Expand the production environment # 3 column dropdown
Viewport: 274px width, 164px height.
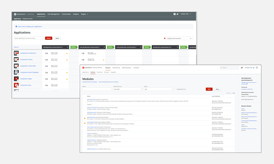(x=177, y=47)
